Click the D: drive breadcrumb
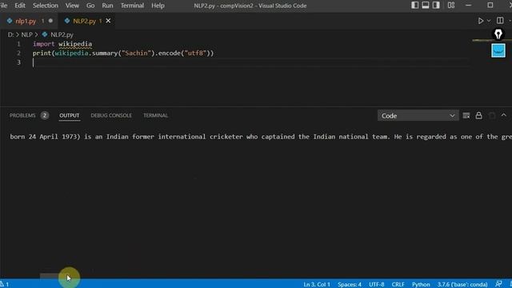 (x=10, y=34)
